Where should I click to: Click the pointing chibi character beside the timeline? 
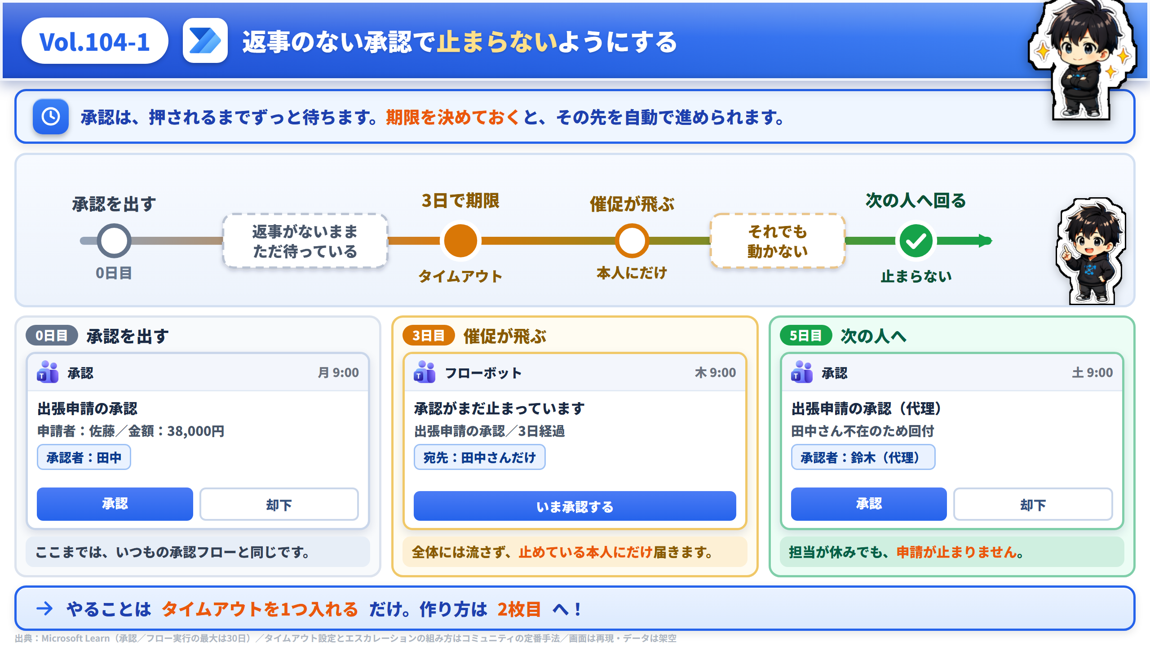[1091, 251]
